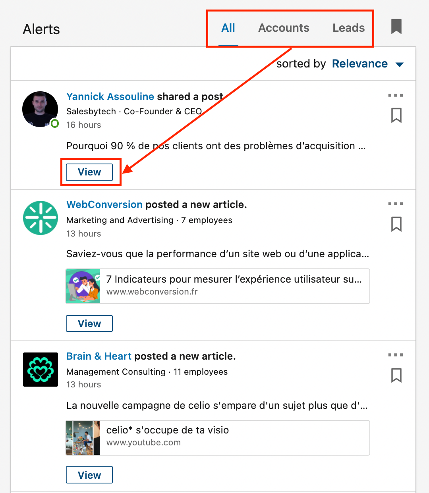Image resolution: width=429 pixels, height=493 pixels.
Task: Click the webconversion.fr article thumbnail image
Action: click(83, 286)
